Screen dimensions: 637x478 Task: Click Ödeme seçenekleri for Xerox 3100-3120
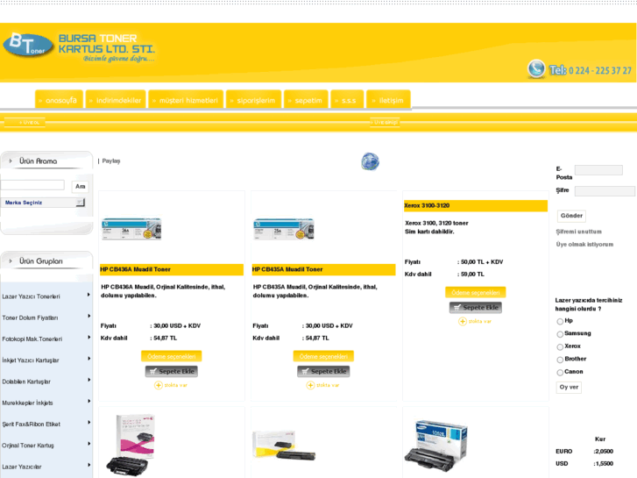475,292
